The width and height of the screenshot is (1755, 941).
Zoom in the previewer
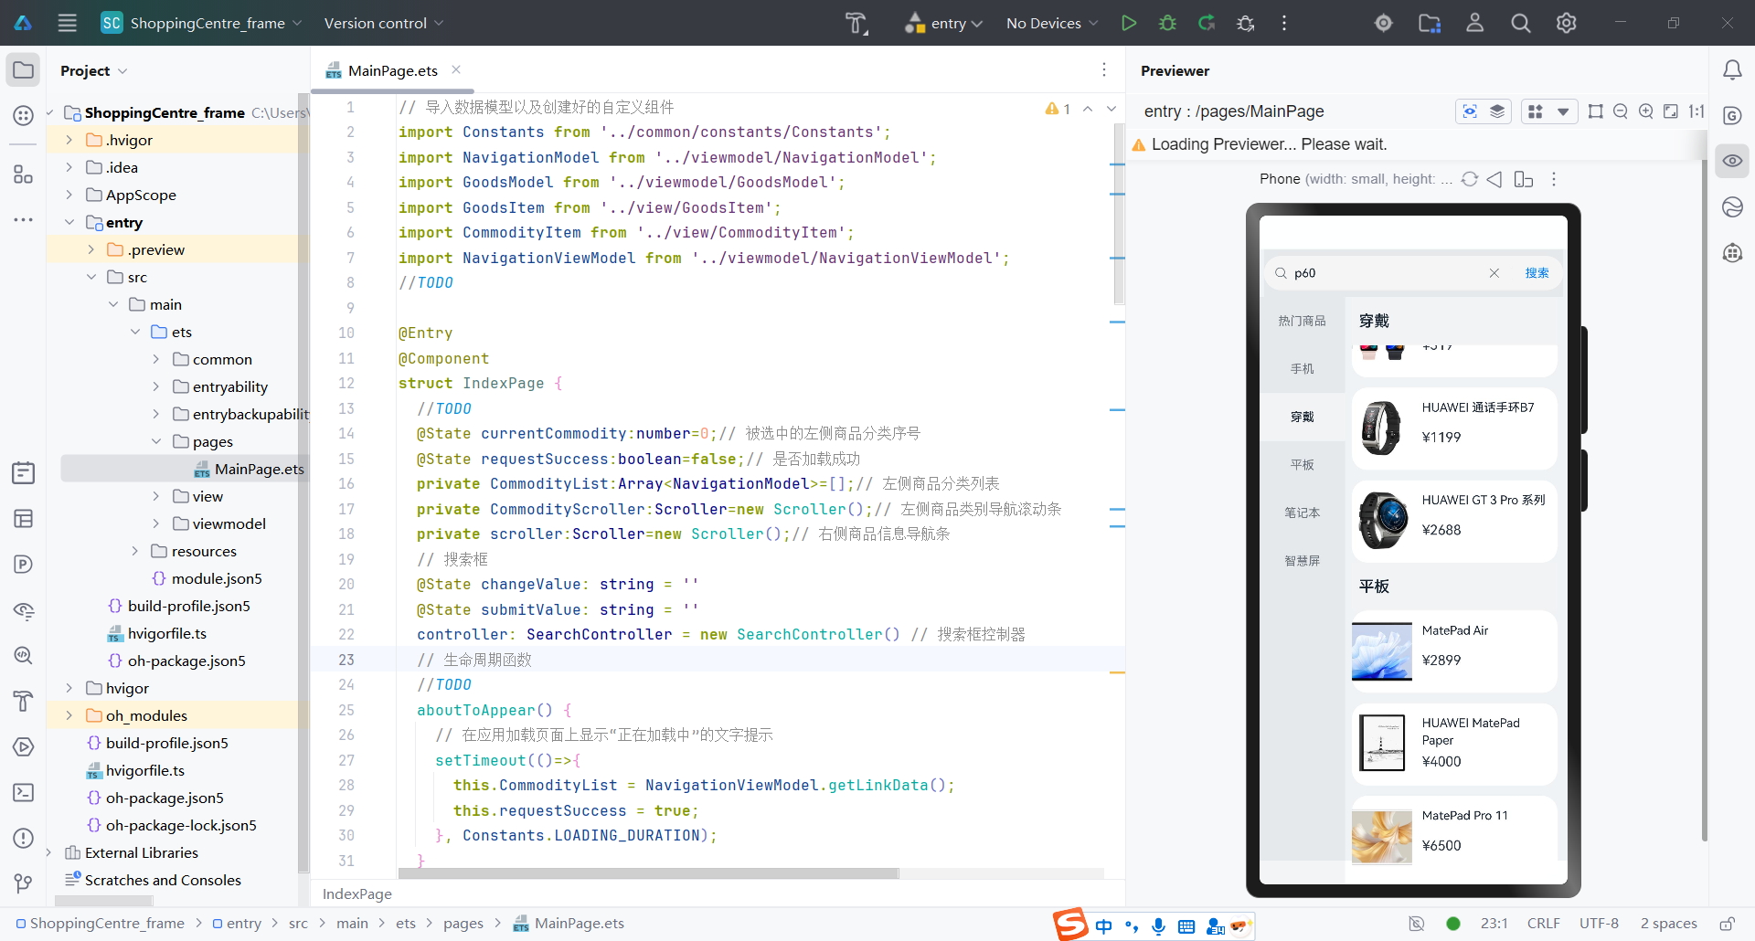(1646, 111)
